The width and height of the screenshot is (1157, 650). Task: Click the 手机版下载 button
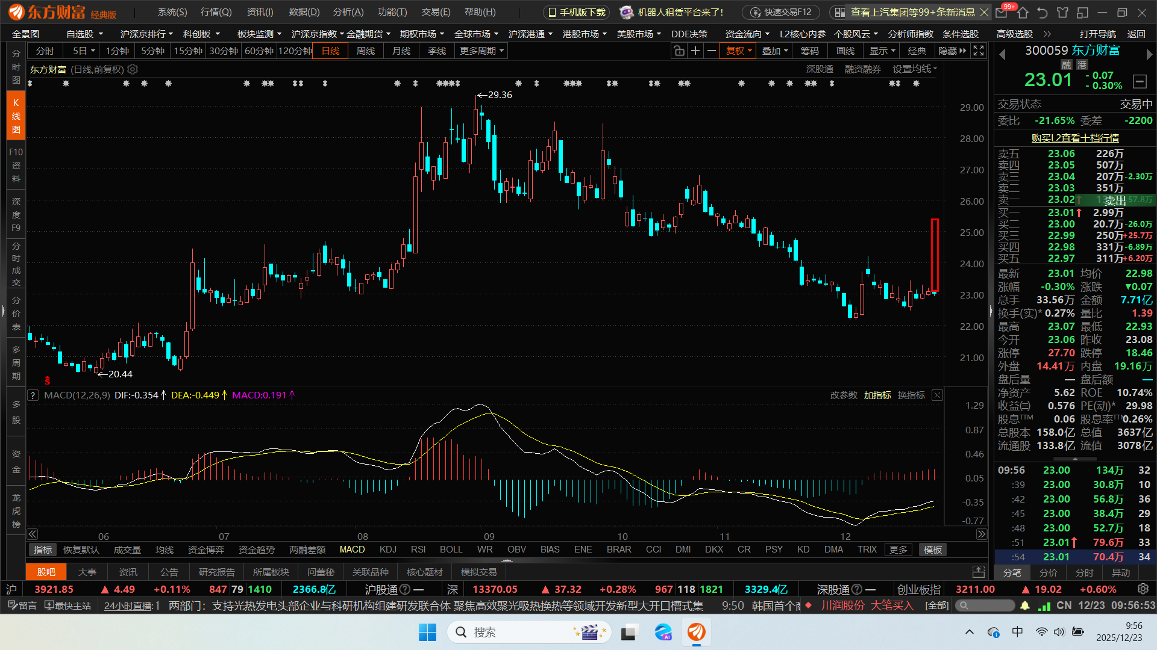tap(576, 12)
